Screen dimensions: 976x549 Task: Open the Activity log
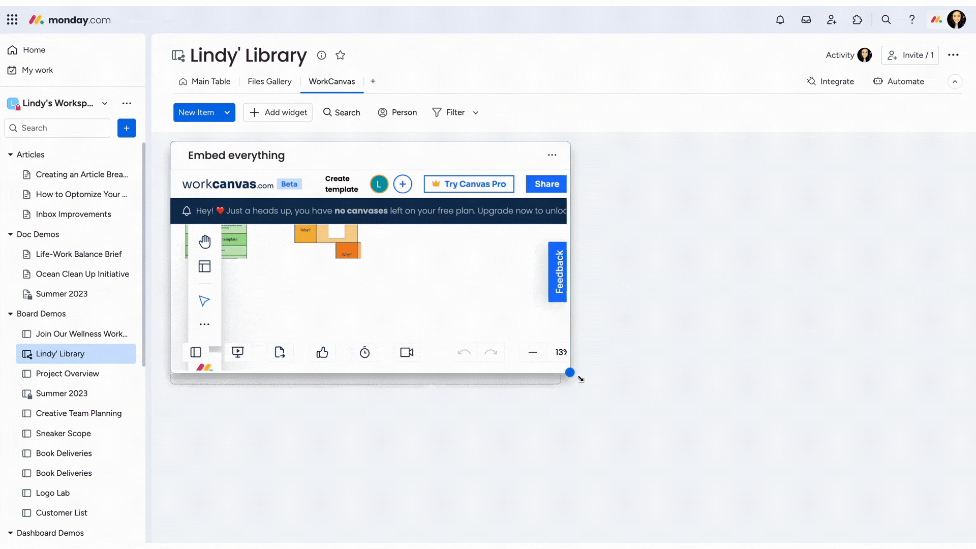point(848,55)
